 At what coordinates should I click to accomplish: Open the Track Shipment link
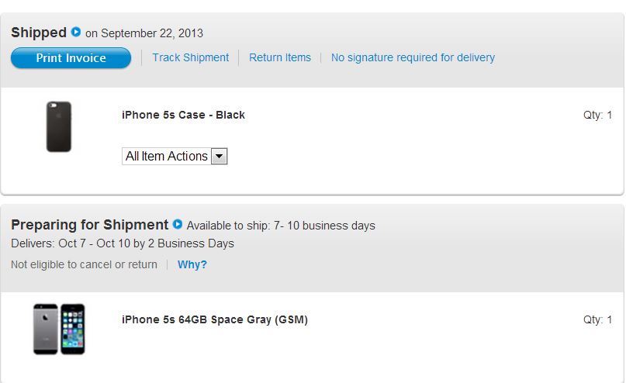(x=190, y=57)
